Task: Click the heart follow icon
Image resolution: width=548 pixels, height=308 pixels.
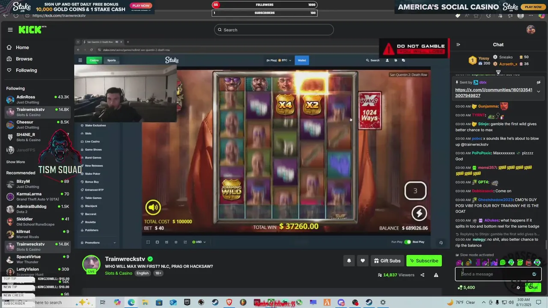Action: tap(363, 261)
